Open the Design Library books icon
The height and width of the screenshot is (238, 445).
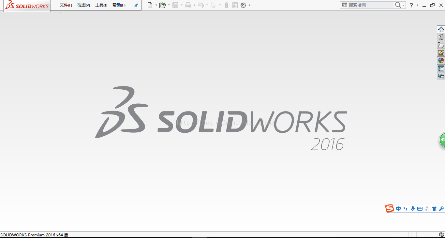click(x=441, y=37)
